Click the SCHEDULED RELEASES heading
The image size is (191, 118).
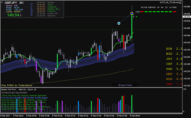14,93
